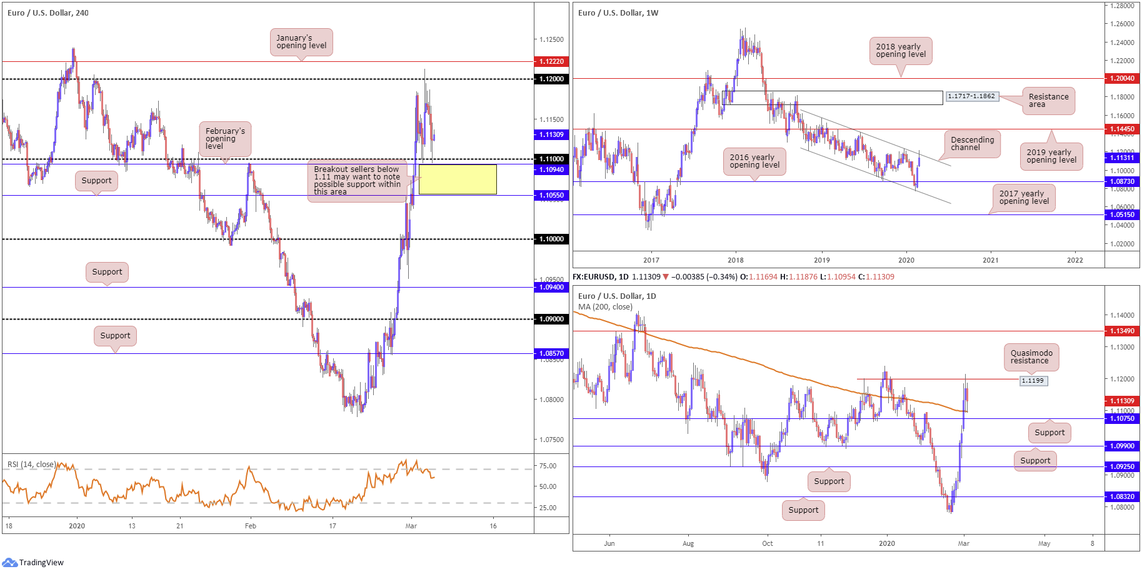Click the TradingView logo icon
Viewport: 1142px width, 569px height.
10,562
